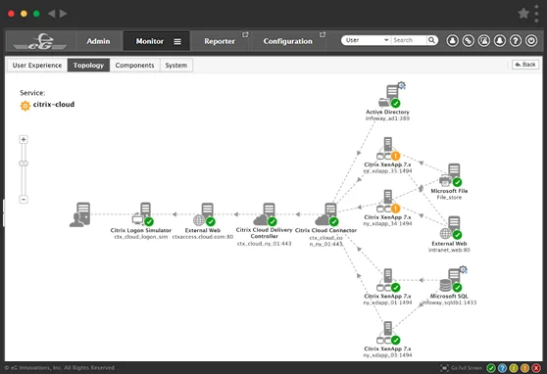This screenshot has width=547, height=374.
Task: Open the Monitor hamburger menu
Action: 177,41
